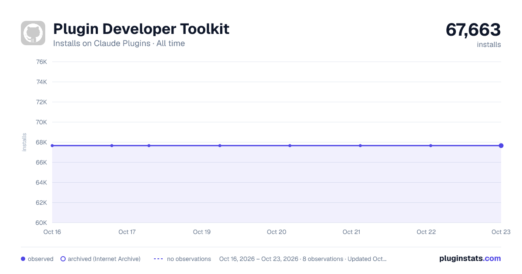Click the hollow 'archived (Internet Archive)' legend circle

point(63,259)
